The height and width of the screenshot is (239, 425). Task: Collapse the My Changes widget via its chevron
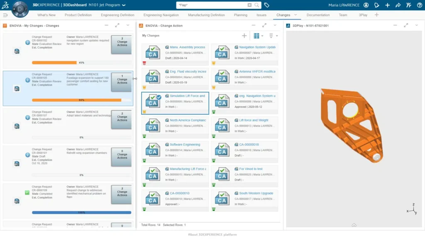point(127,25)
